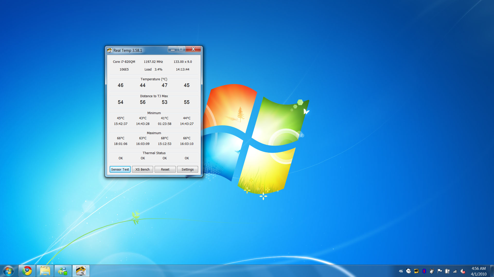494x277 pixels.
Task: Open Windows Explorer folder in taskbar
Action: click(45, 271)
